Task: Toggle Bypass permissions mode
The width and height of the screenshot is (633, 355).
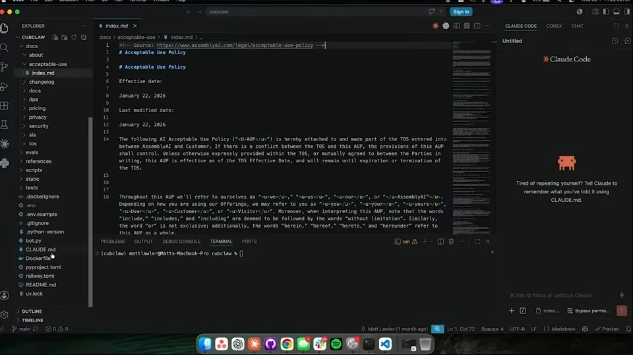Action: pos(588,311)
